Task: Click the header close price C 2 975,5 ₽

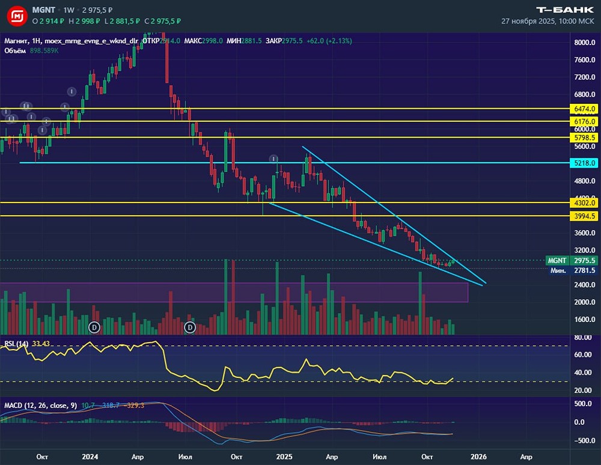Action: (x=162, y=21)
